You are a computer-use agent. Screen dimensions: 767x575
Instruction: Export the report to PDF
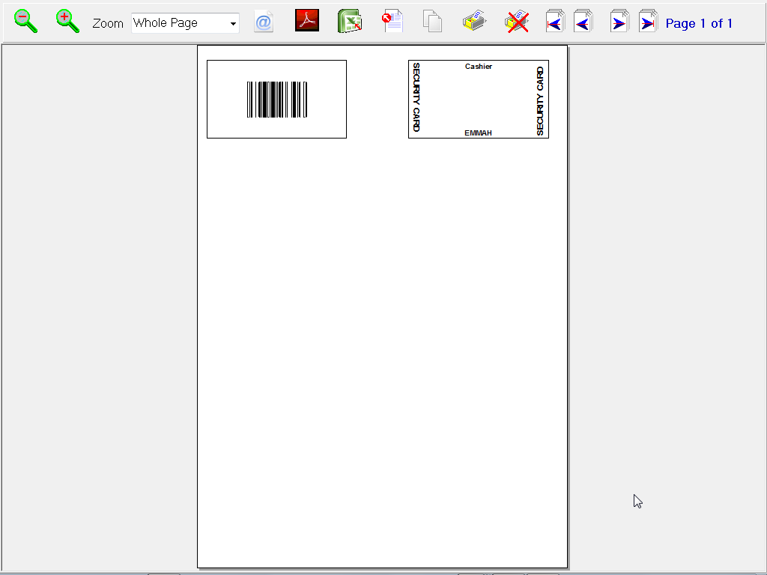click(x=307, y=21)
